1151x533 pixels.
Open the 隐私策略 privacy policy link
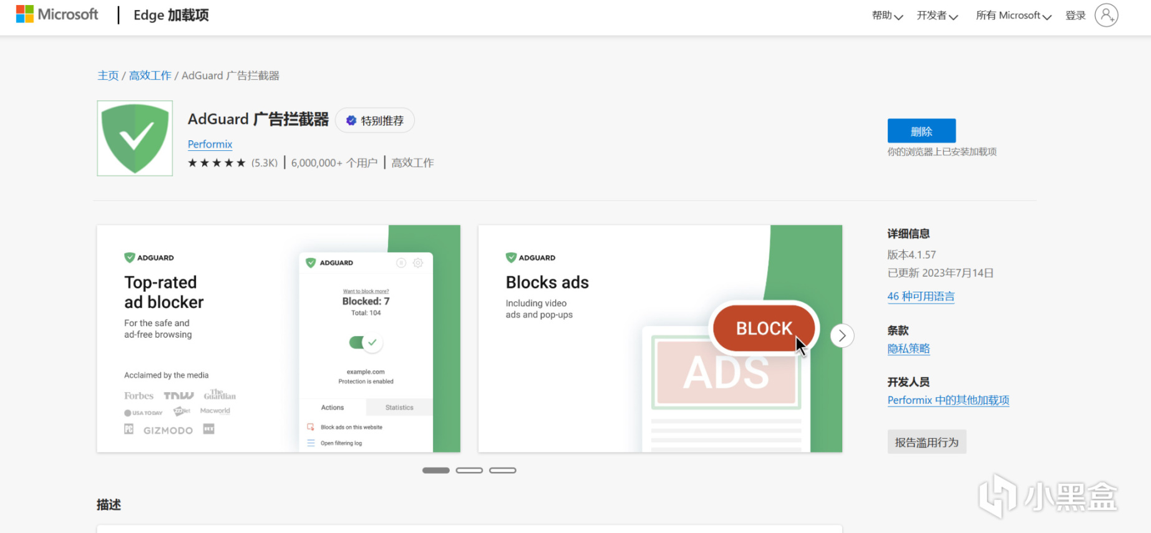point(908,348)
